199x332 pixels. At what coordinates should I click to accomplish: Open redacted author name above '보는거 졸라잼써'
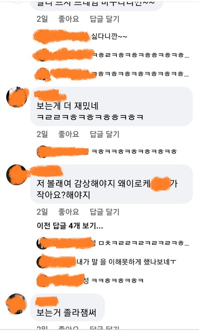coord(46,302)
